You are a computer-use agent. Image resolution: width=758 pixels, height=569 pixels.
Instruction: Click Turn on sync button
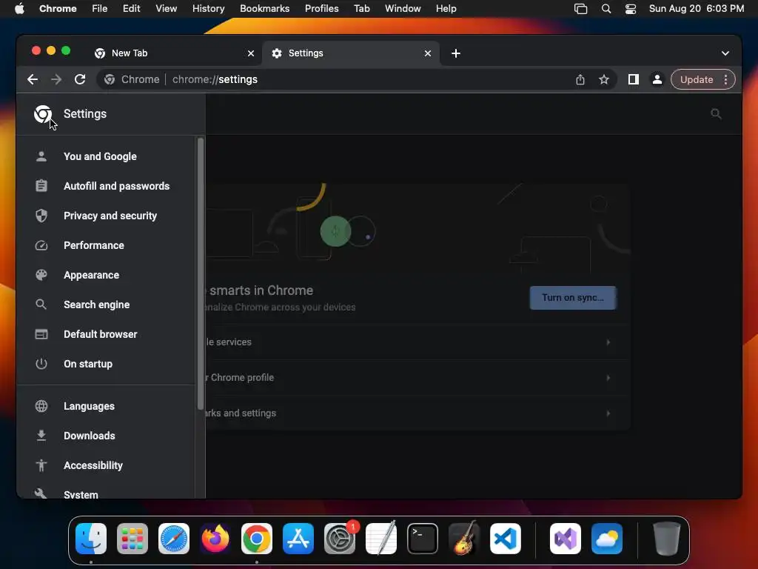tap(573, 298)
